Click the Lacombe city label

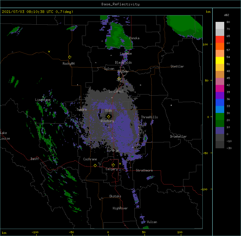coord(126,54)
